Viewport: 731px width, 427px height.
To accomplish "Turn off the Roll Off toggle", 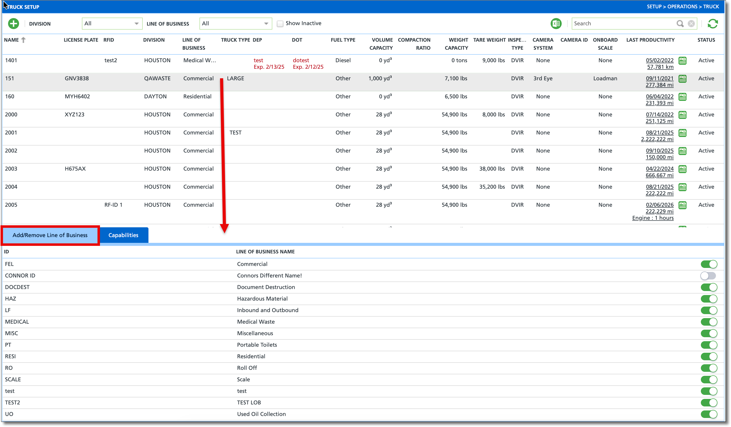I will [709, 368].
